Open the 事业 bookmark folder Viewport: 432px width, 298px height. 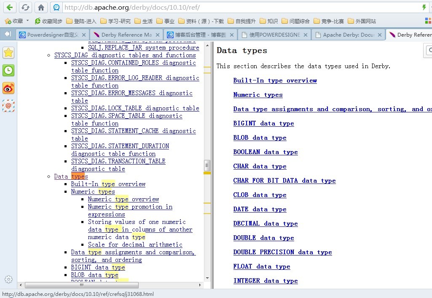click(x=165, y=21)
